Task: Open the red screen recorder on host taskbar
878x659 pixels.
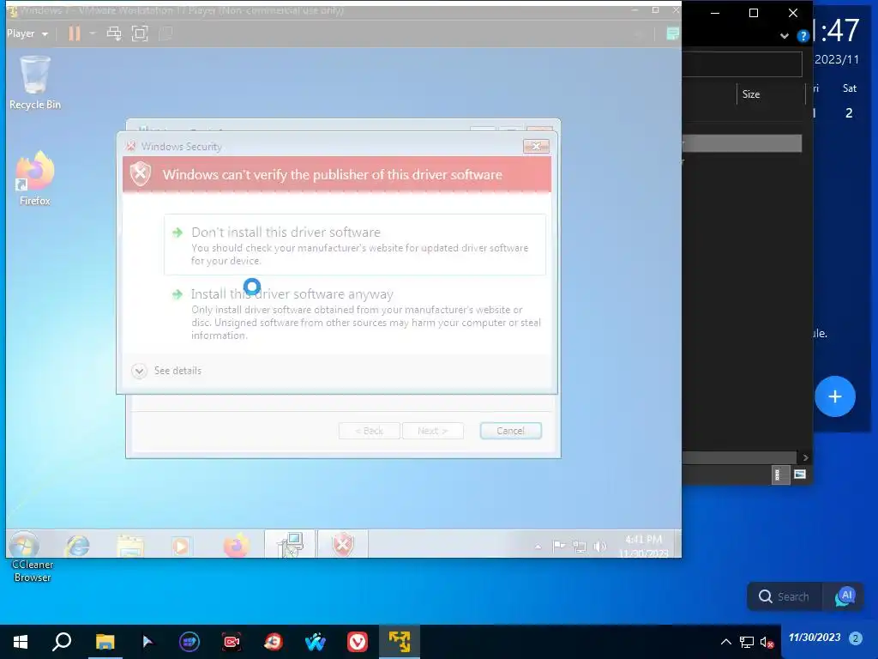Action: (x=232, y=642)
